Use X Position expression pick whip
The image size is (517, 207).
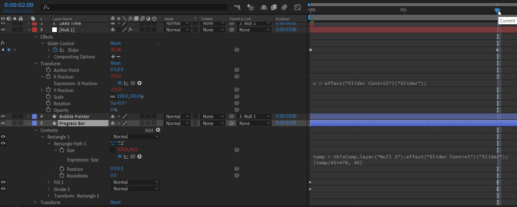point(133,83)
